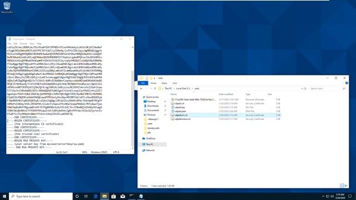Viewport: 356px width, 200px height.
Task: Click the BEGIN RSA PRIVATE KEY line in Notepad
Action: click(x=30, y=141)
